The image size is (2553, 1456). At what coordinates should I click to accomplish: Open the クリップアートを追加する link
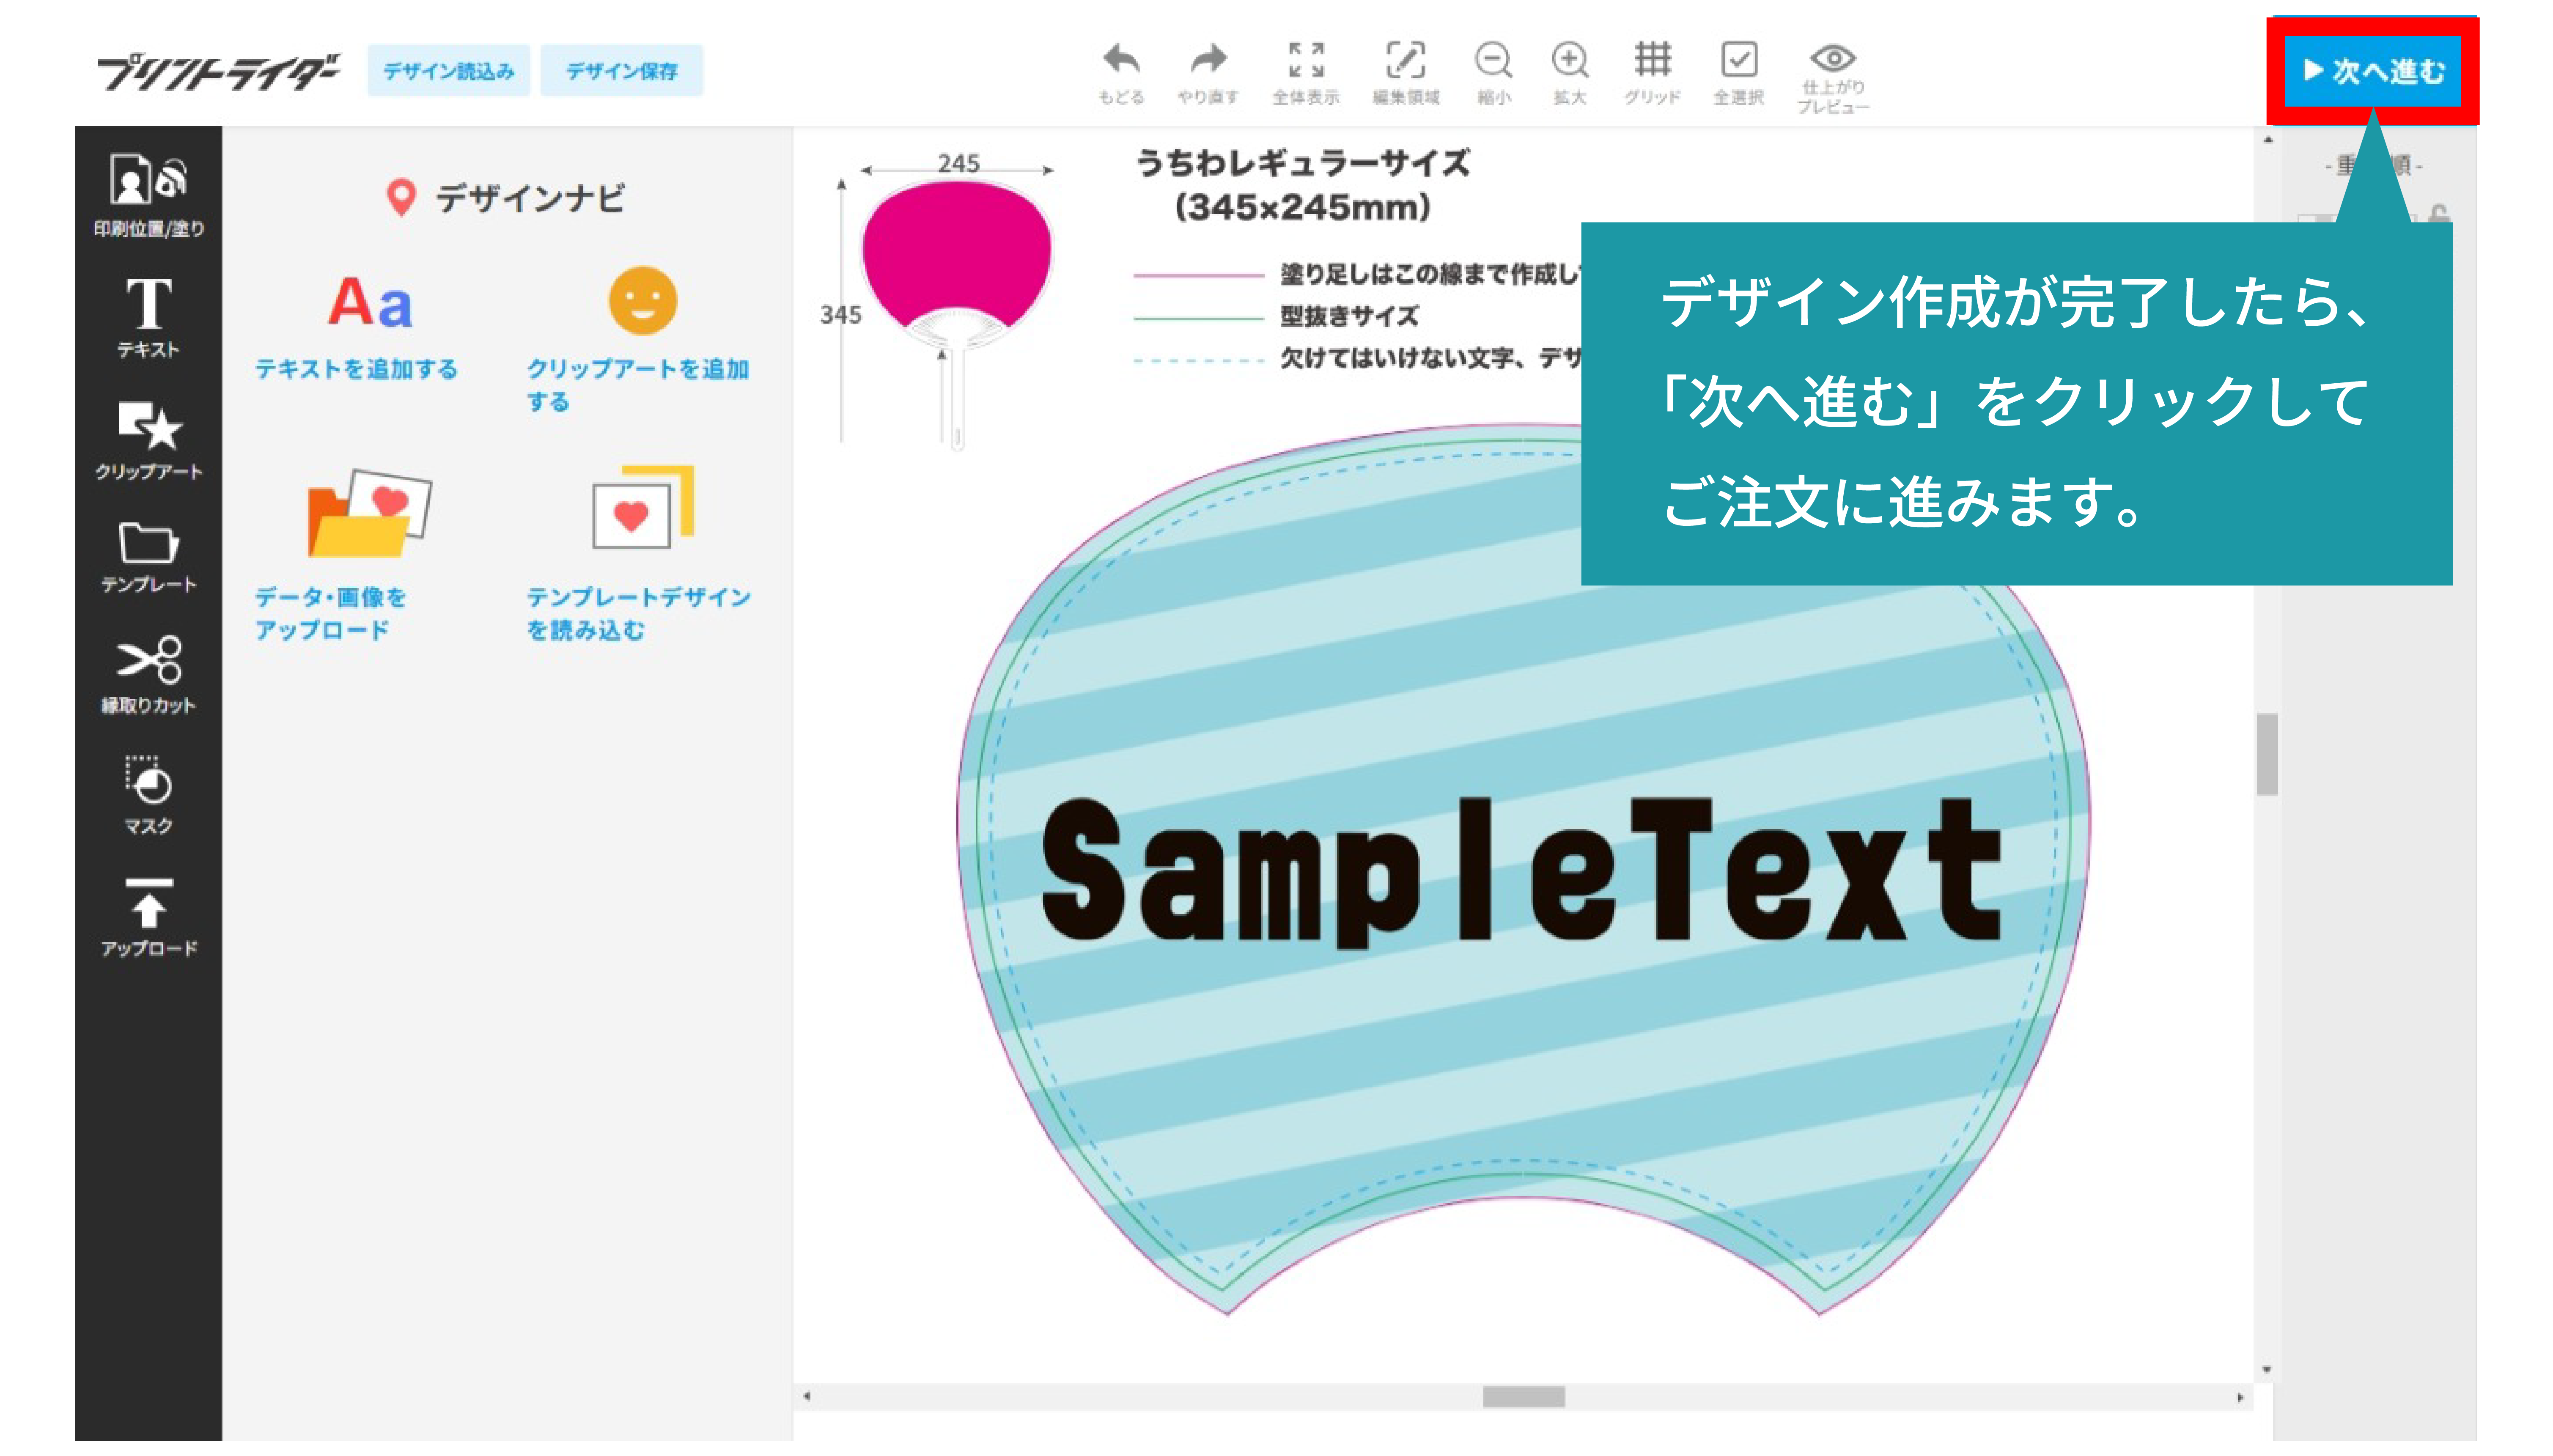[x=638, y=385]
